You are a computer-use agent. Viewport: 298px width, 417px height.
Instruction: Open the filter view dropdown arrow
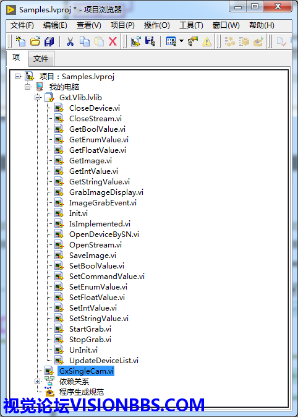coord(181,41)
